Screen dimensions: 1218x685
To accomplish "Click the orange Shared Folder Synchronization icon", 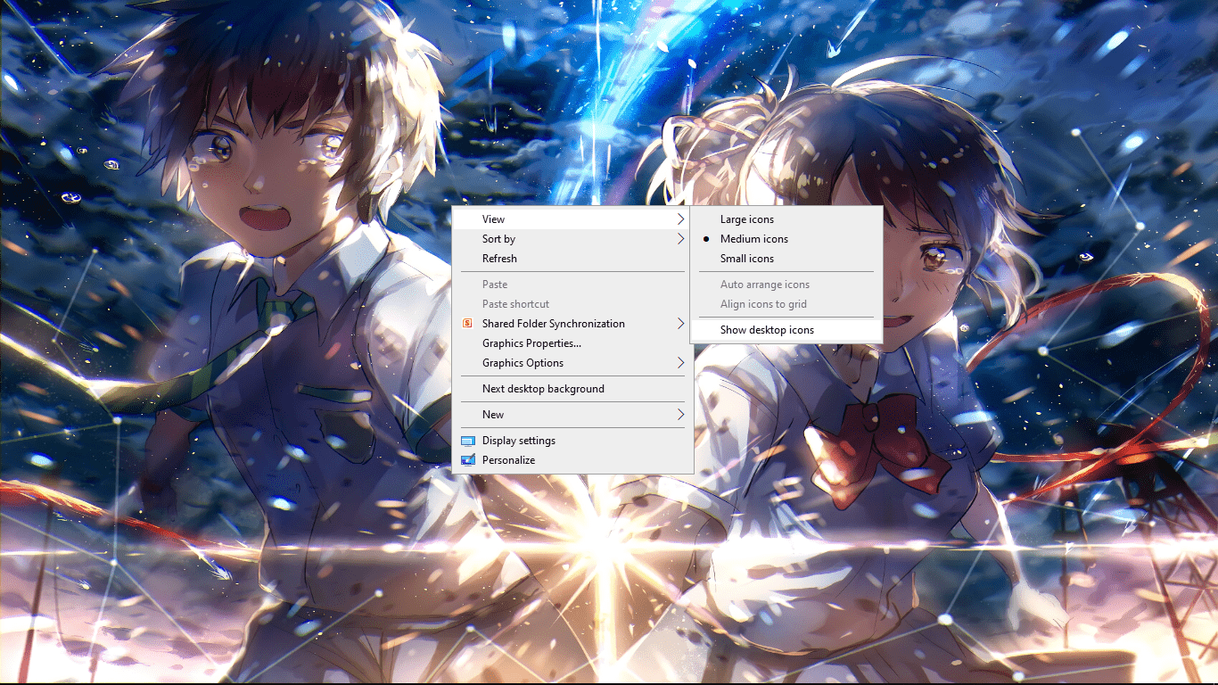I will pos(467,324).
